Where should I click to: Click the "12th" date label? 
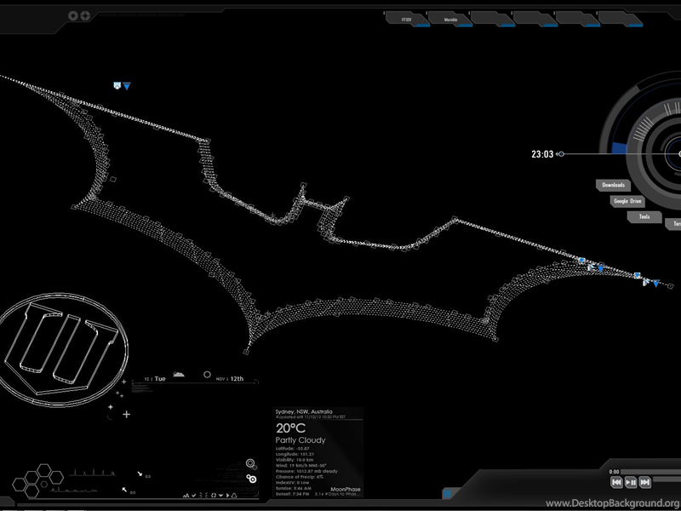pos(237,379)
